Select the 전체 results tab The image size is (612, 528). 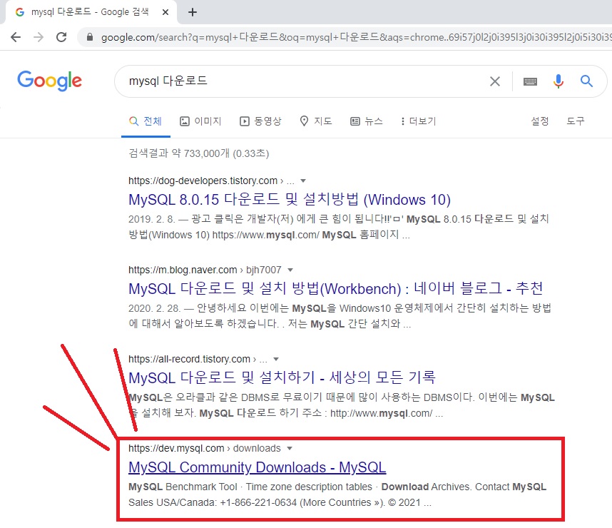(x=146, y=121)
